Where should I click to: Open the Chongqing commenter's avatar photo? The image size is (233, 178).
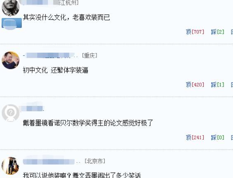(11, 60)
